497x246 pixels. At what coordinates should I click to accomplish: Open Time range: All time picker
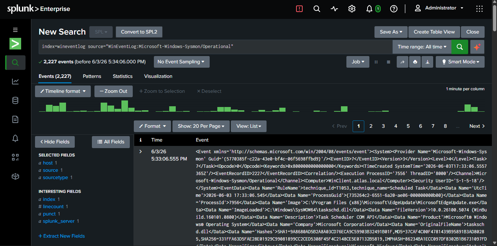pyautogui.click(x=422, y=47)
